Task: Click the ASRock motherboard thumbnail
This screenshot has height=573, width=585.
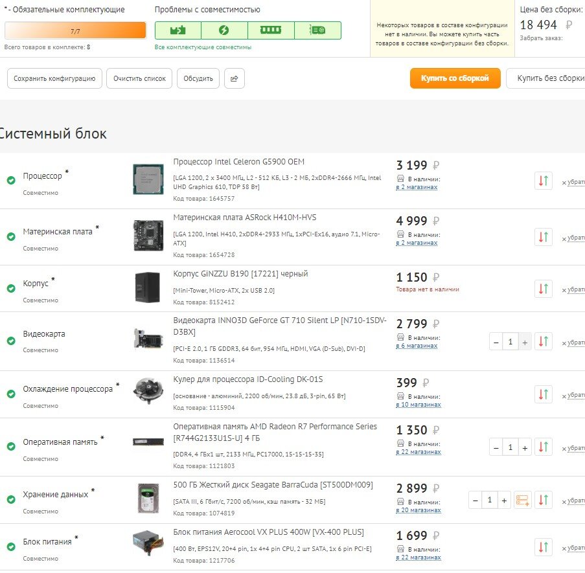Action: 148,236
